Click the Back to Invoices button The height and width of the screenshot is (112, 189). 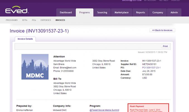click(x=162, y=30)
